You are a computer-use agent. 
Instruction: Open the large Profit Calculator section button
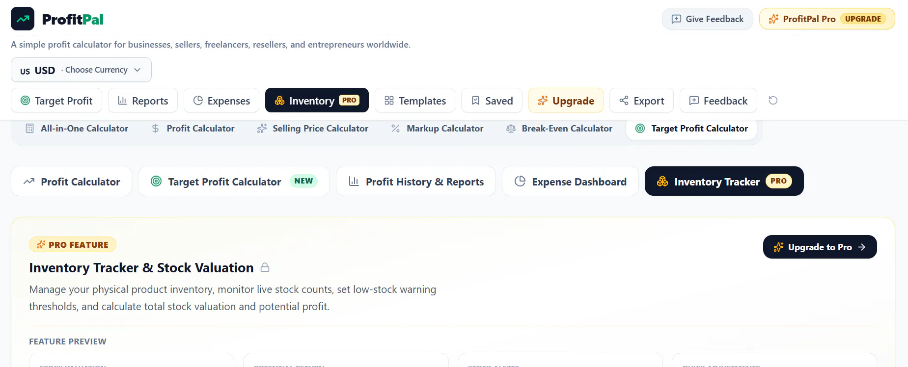[71, 182]
